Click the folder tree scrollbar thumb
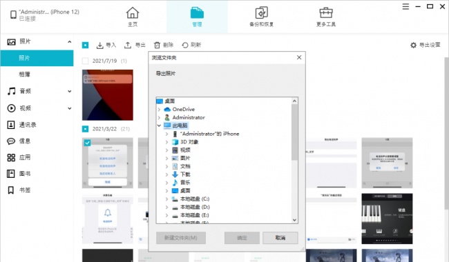 [294, 132]
